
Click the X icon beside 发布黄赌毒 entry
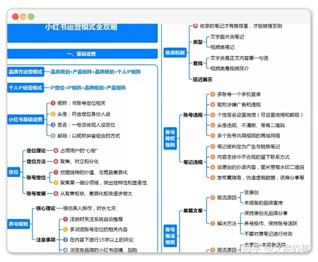click(x=213, y=178)
